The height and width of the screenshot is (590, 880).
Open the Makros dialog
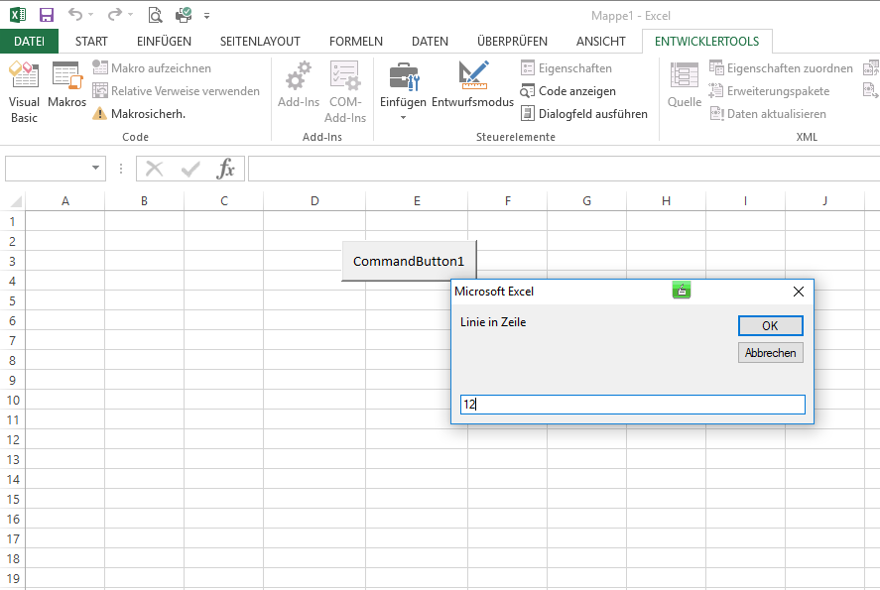click(x=66, y=84)
